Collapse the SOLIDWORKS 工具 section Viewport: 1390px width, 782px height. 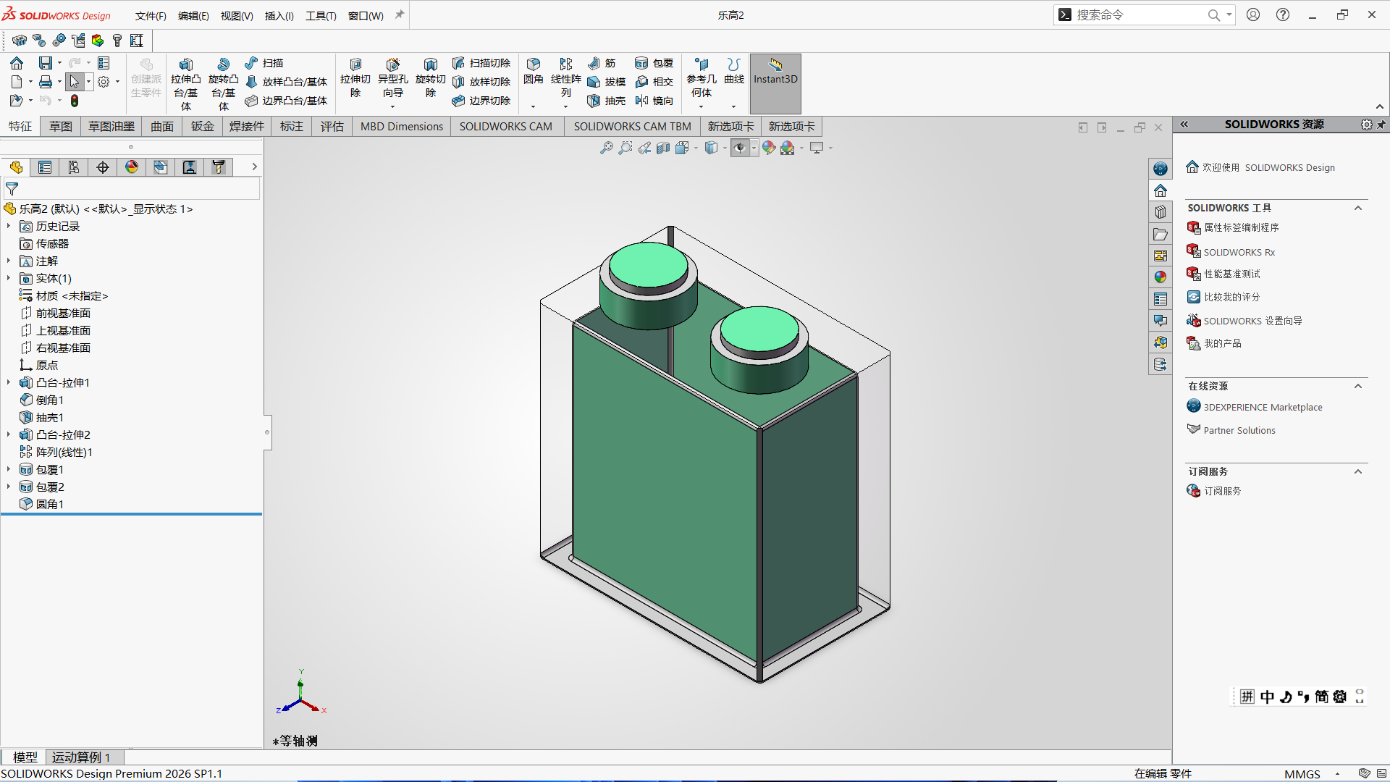(x=1358, y=208)
